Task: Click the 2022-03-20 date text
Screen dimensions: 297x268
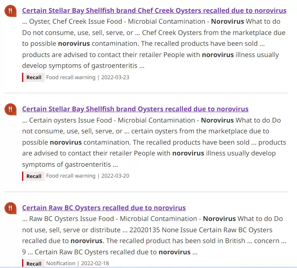Action: coord(115,176)
